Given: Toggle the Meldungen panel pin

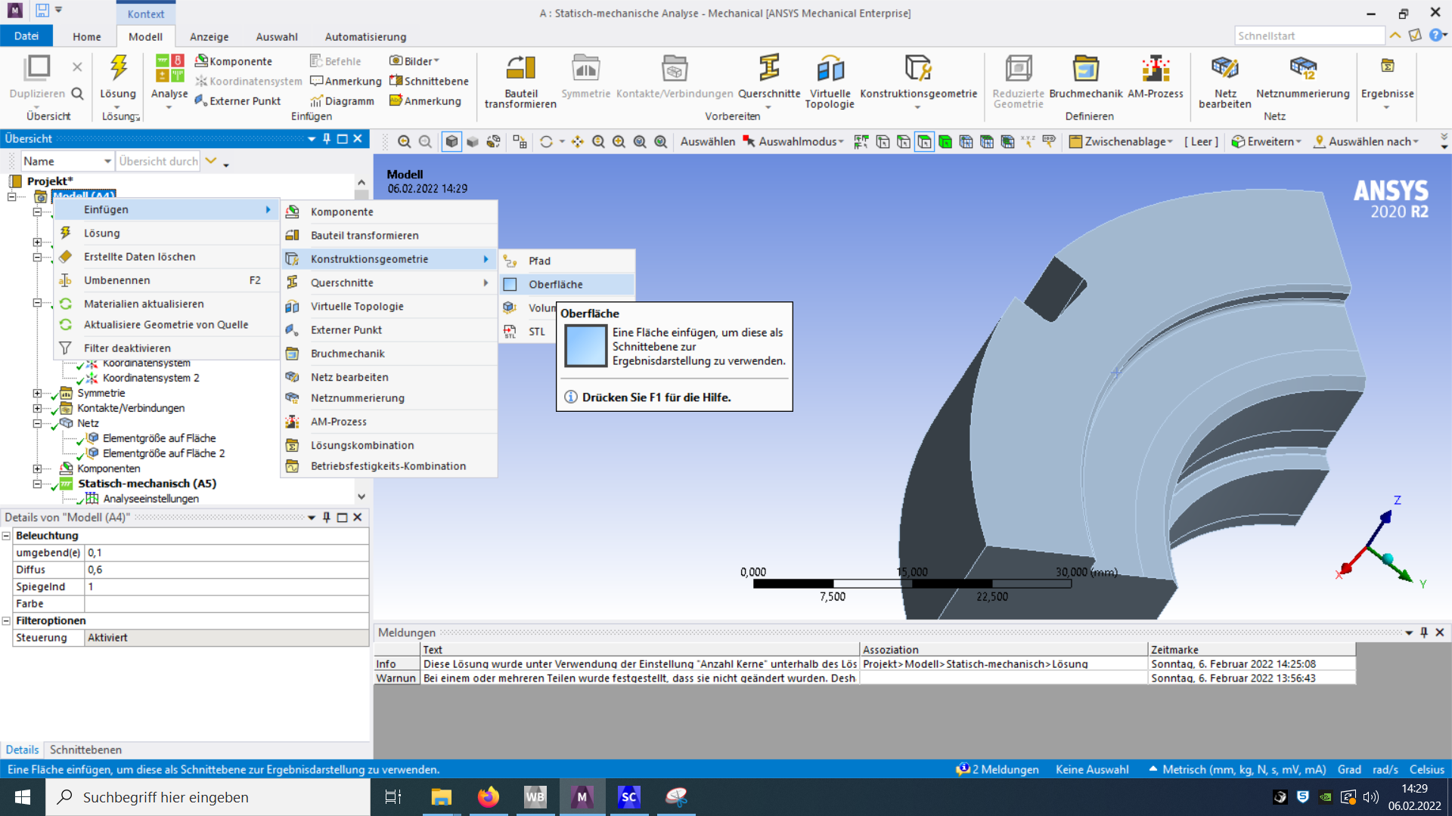Looking at the screenshot, I should point(1424,632).
